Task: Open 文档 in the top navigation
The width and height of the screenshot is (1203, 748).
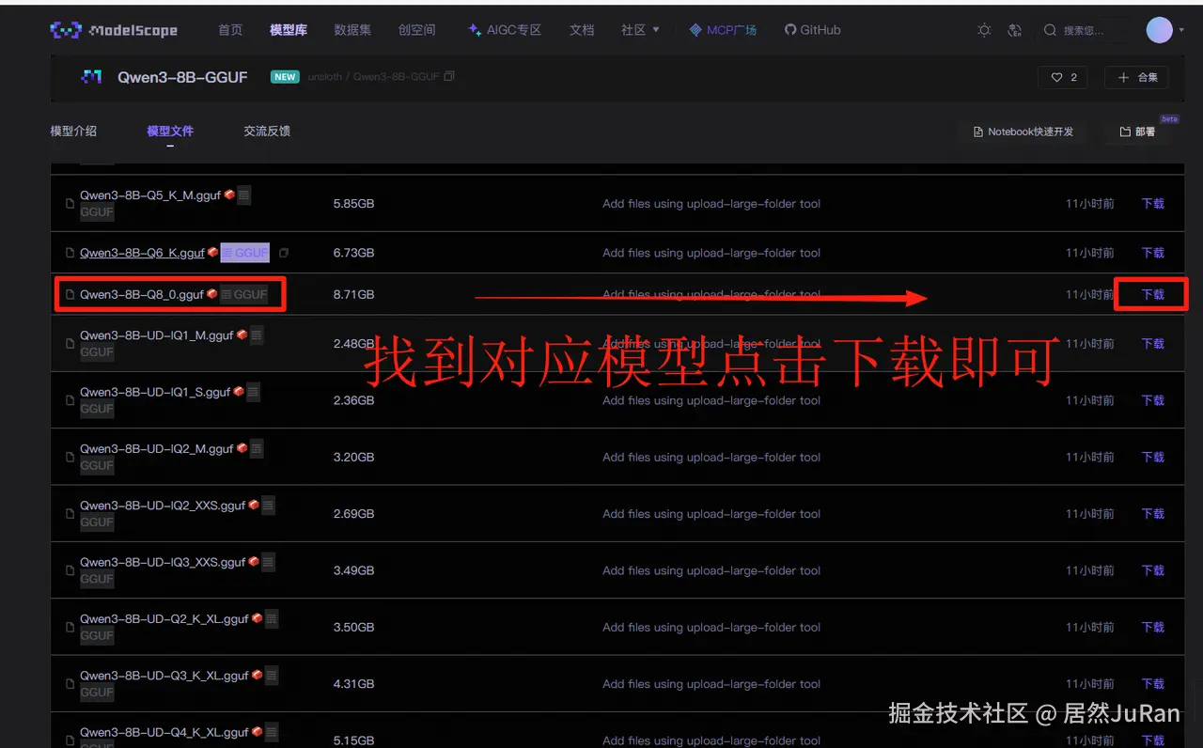Action: click(x=582, y=30)
